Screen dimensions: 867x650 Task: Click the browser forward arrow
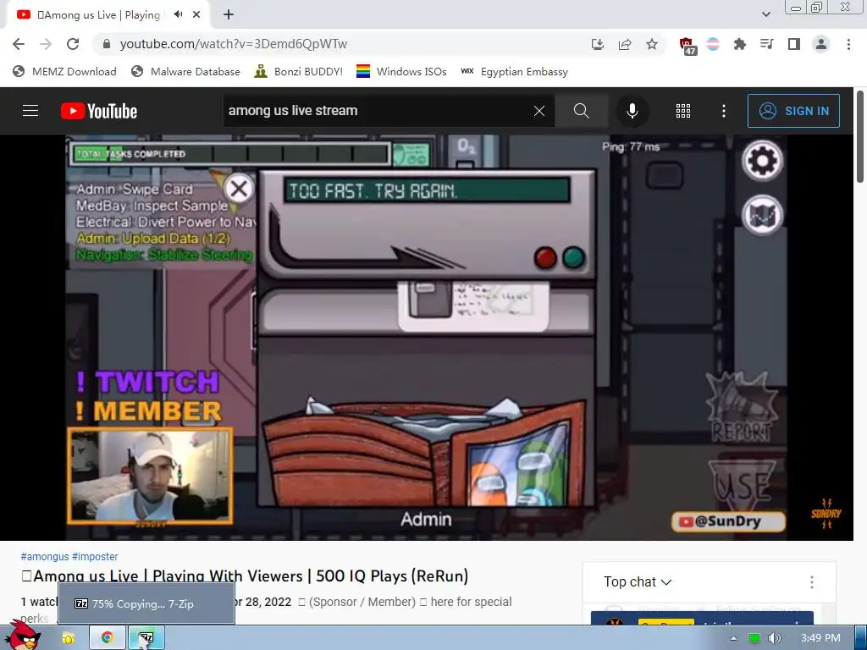pyautogui.click(x=46, y=44)
